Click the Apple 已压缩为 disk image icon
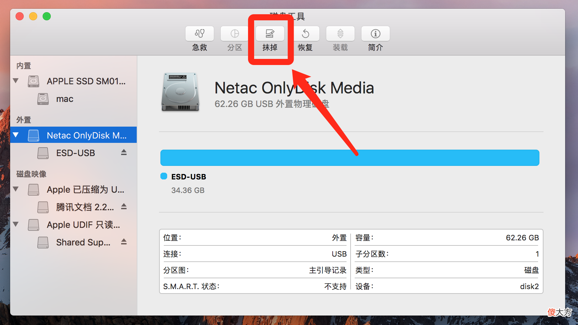This screenshot has height=325, width=578. pos(34,190)
